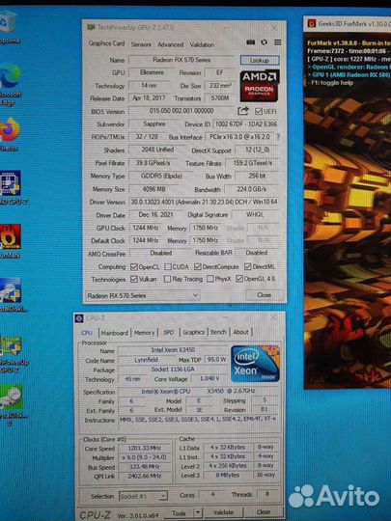Click the BIOS version share/export icon
Image resolution: width=391 pixels, height=521 pixels.
(243, 111)
